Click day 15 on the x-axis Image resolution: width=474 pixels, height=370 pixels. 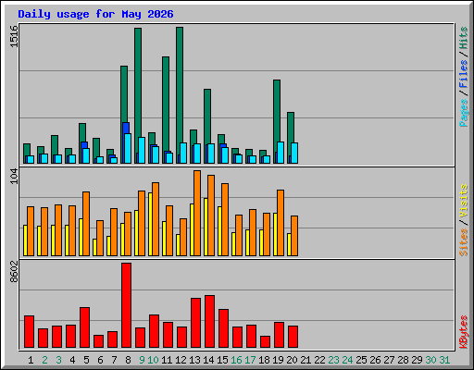(x=222, y=360)
